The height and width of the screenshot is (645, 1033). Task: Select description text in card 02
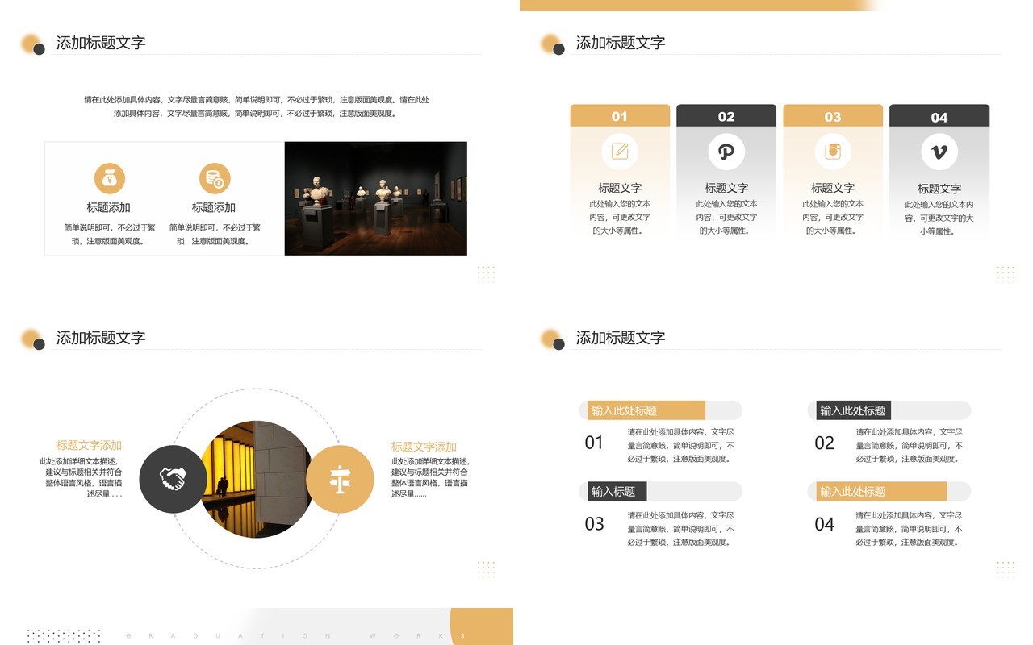726,217
